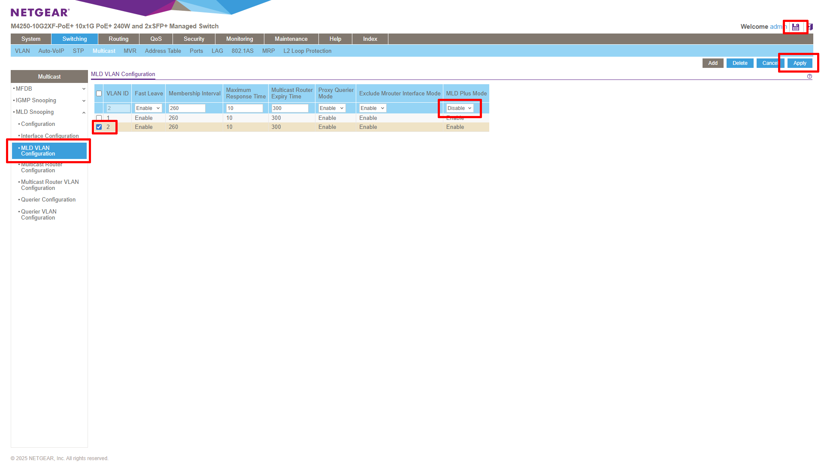Click the NETGEAR logo

click(39, 12)
